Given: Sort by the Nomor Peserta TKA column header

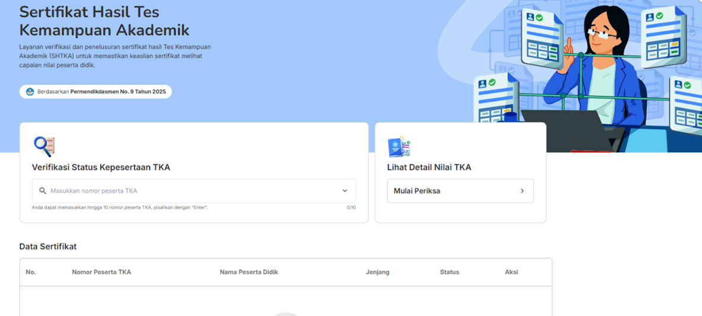Looking at the screenshot, I should tap(101, 272).
